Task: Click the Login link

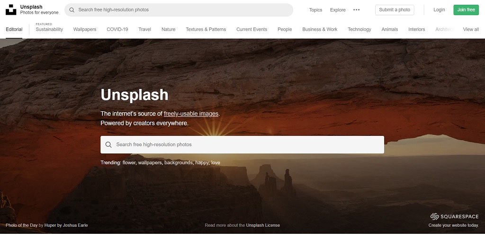Action: [x=439, y=10]
